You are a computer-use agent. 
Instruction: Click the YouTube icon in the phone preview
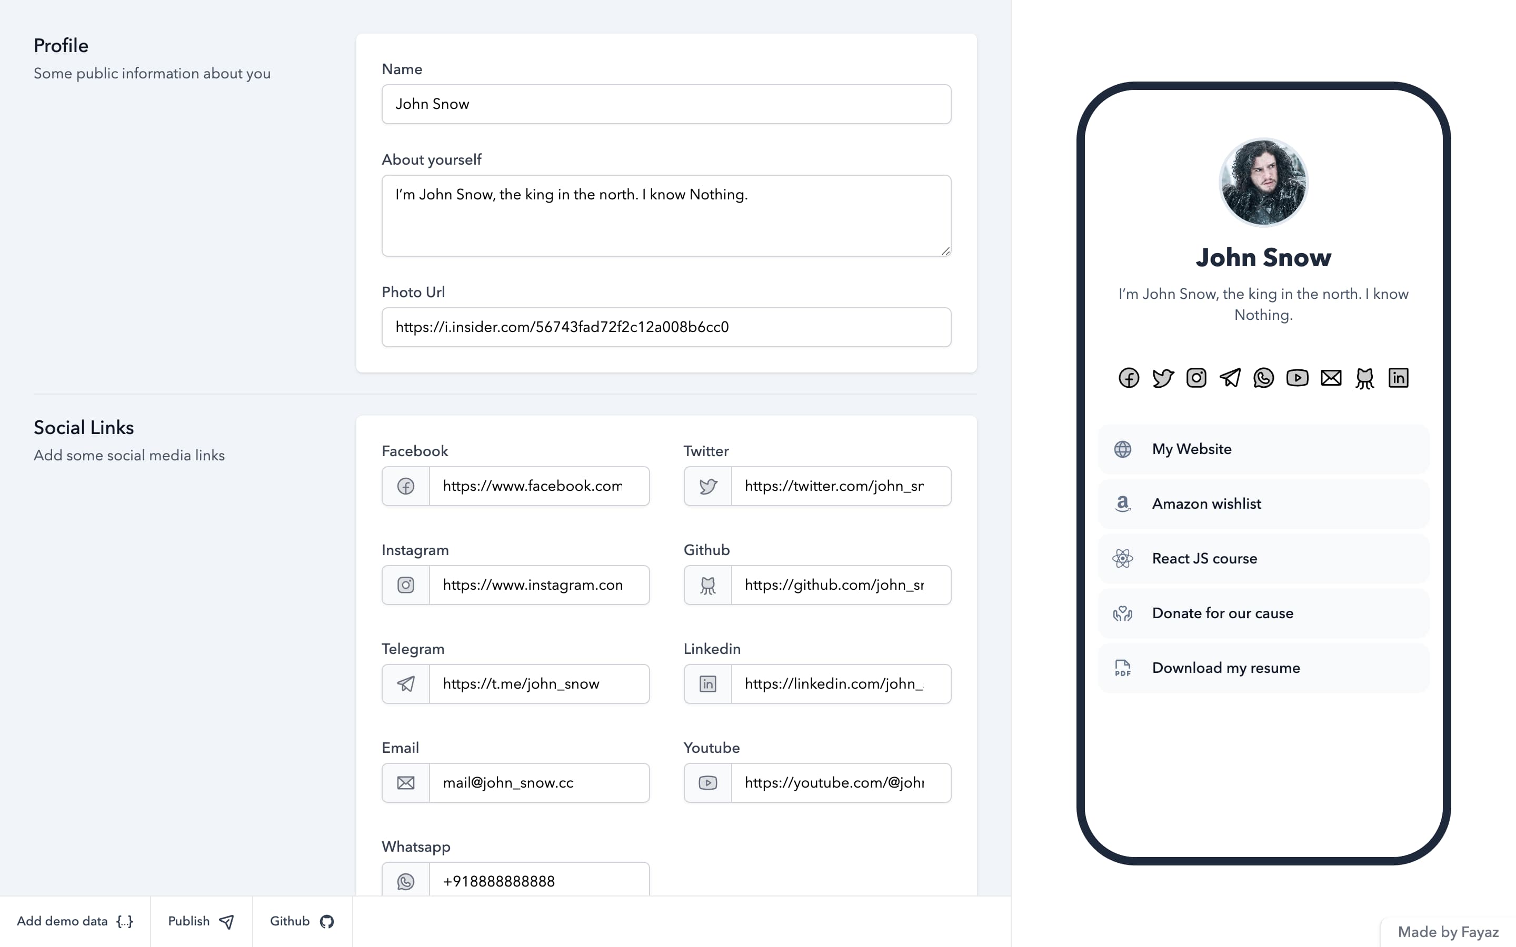point(1296,378)
